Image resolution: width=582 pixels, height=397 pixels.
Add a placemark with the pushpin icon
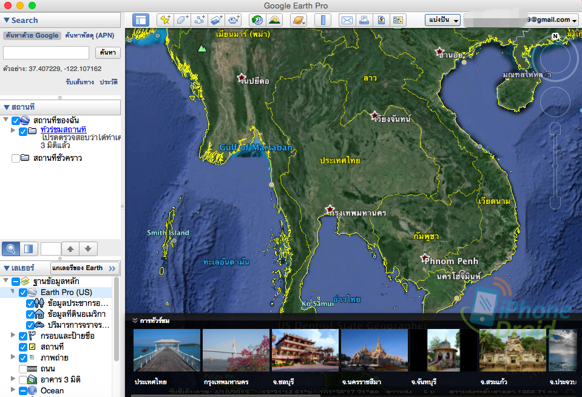tap(165, 20)
